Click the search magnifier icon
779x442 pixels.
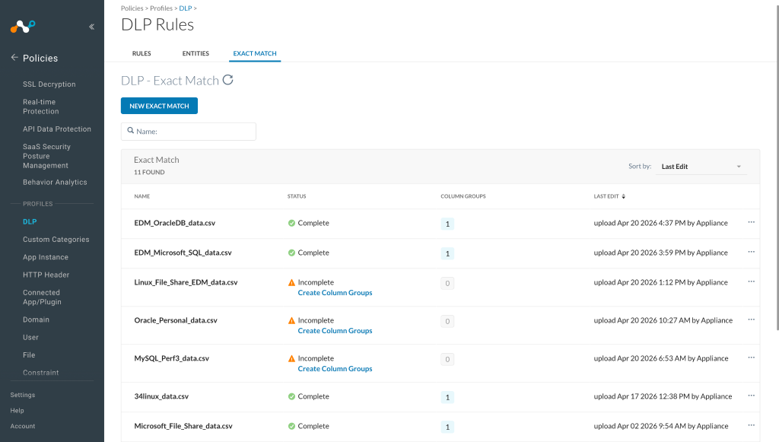click(131, 131)
